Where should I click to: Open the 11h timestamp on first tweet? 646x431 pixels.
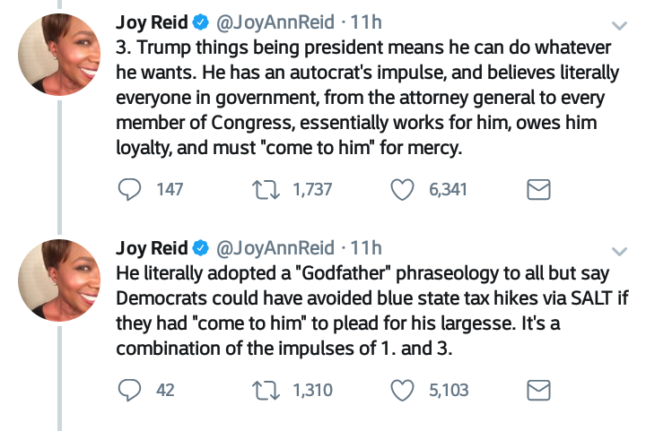click(364, 22)
